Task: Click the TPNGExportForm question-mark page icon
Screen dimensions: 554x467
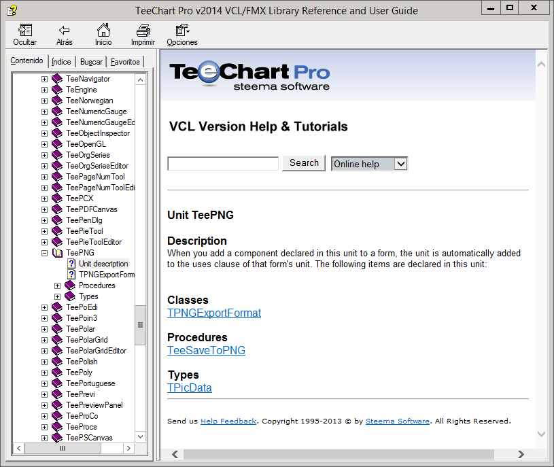Action: [71, 275]
